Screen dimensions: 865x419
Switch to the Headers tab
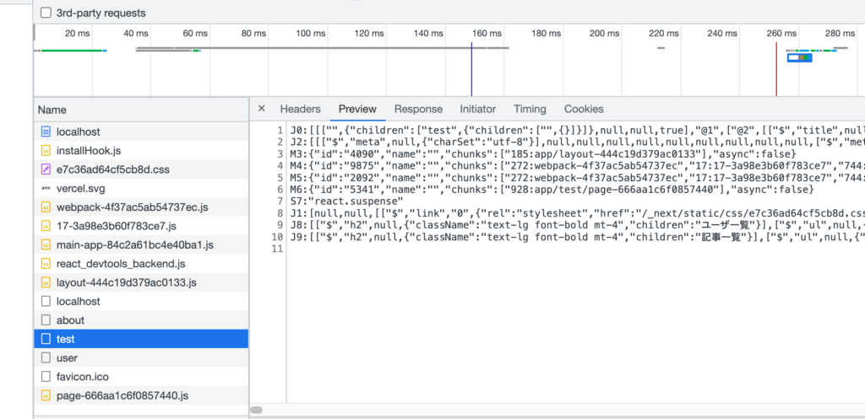pos(300,109)
